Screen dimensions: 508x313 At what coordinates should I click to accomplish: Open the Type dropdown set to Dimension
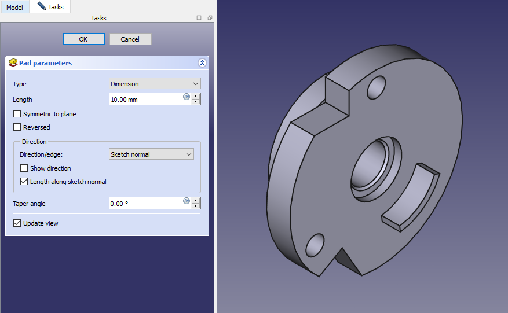(x=155, y=84)
